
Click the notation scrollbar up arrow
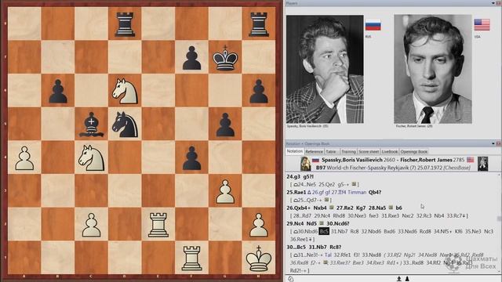coord(499,175)
